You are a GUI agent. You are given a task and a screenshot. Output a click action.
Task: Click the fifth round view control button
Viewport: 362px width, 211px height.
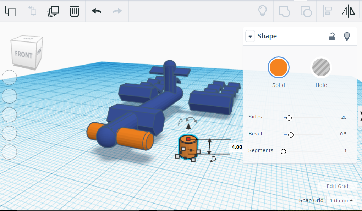pos(10,152)
